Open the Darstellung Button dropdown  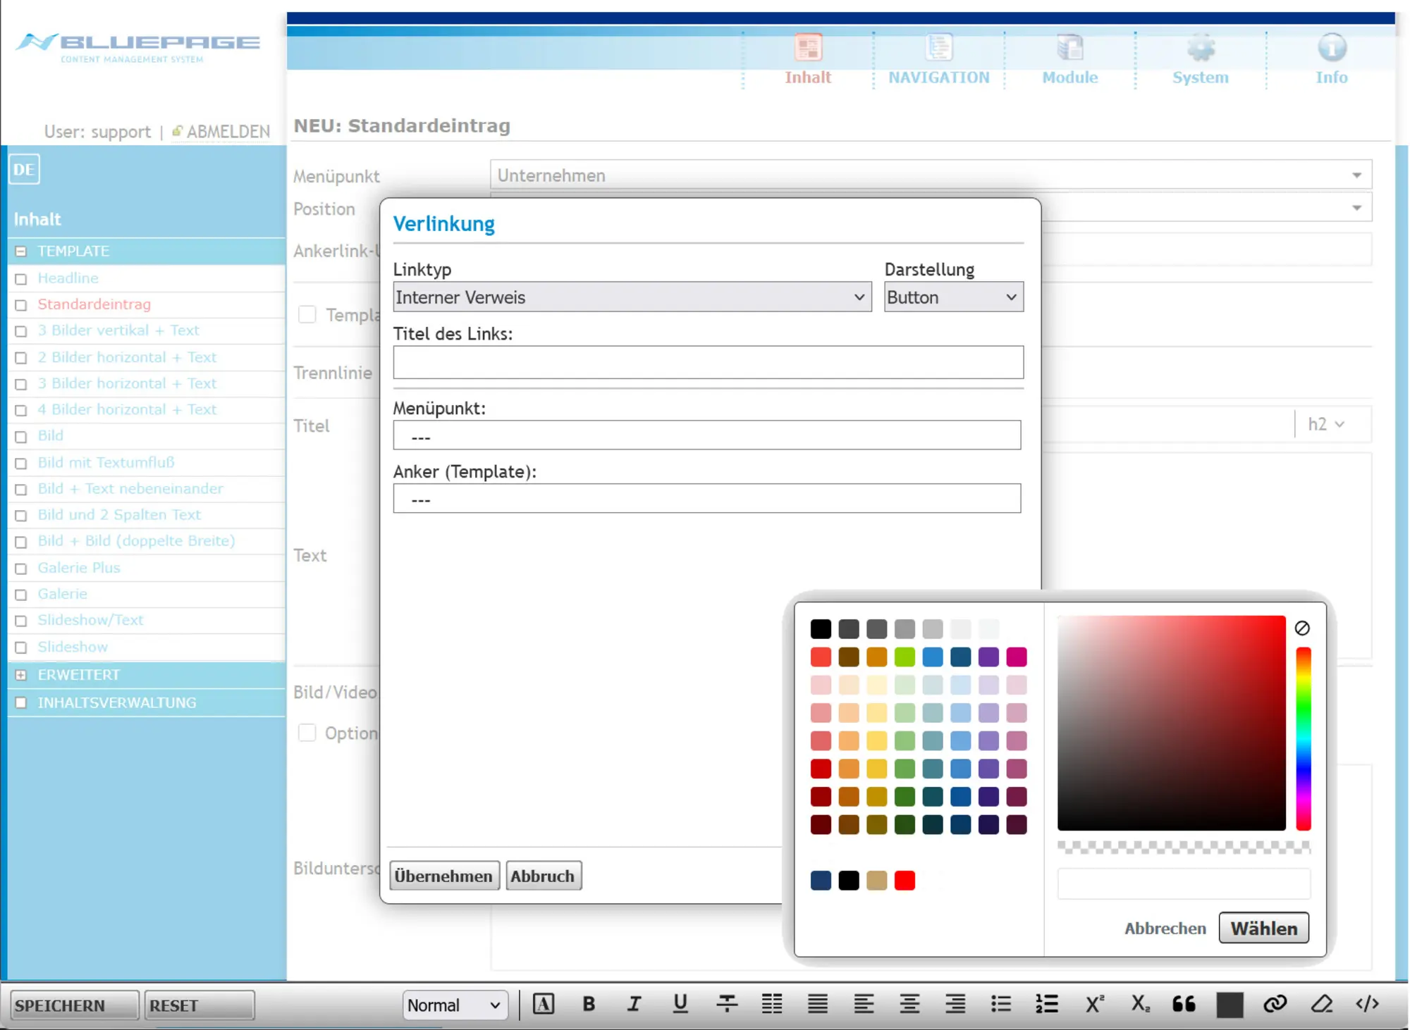954,297
